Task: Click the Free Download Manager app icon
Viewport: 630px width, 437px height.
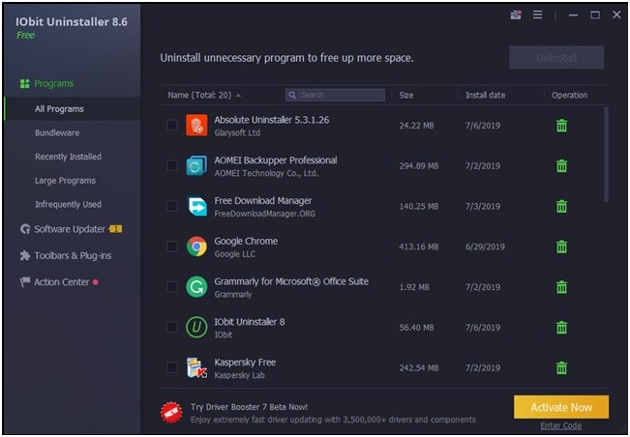Action: (x=196, y=206)
